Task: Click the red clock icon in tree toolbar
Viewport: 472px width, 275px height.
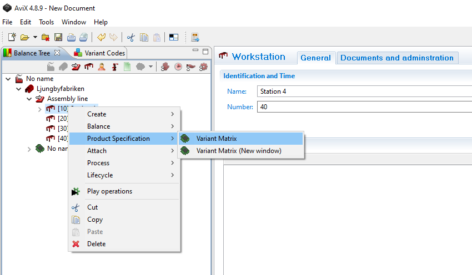Action: [178, 67]
